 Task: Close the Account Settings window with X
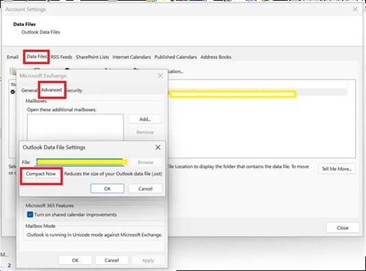pyautogui.click(x=355, y=10)
